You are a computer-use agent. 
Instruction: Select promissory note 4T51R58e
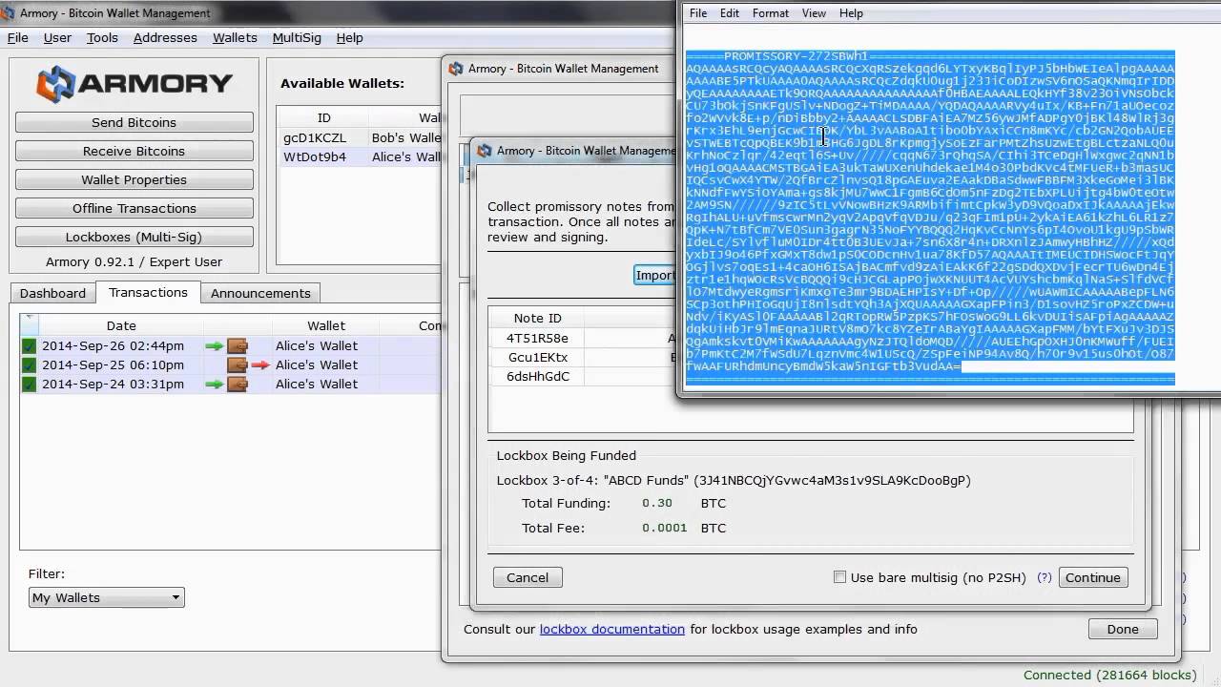coord(537,338)
